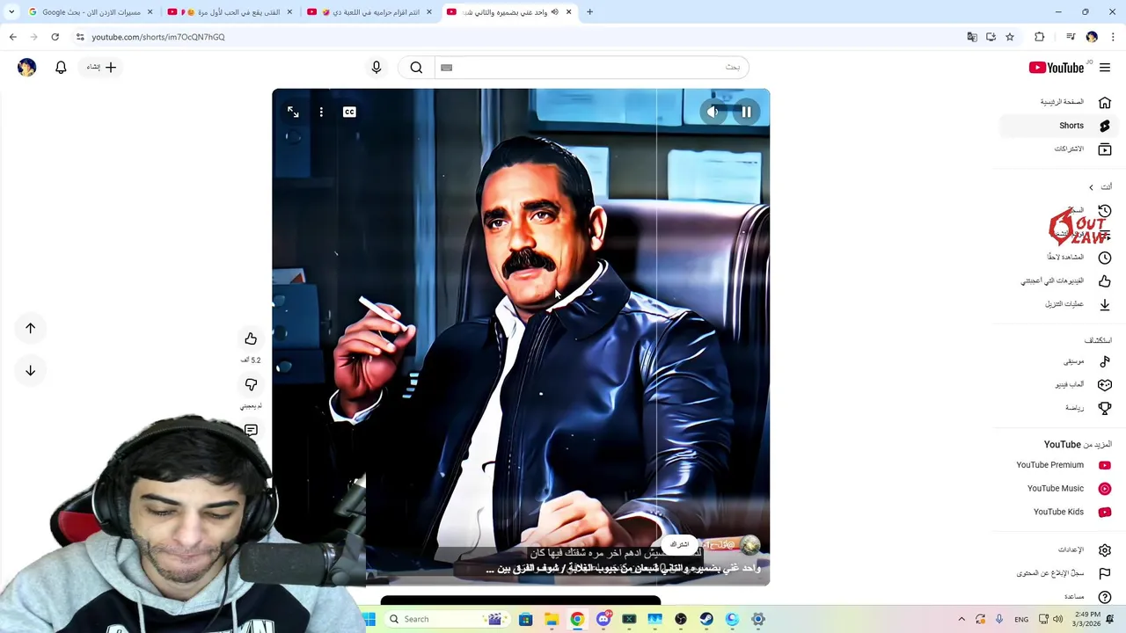This screenshot has width=1126, height=633.
Task: Focus the YouTube search input field
Action: click(x=591, y=67)
